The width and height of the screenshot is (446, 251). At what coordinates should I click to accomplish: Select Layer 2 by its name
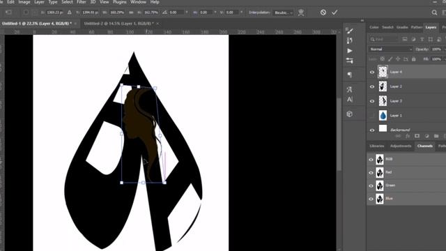click(396, 86)
